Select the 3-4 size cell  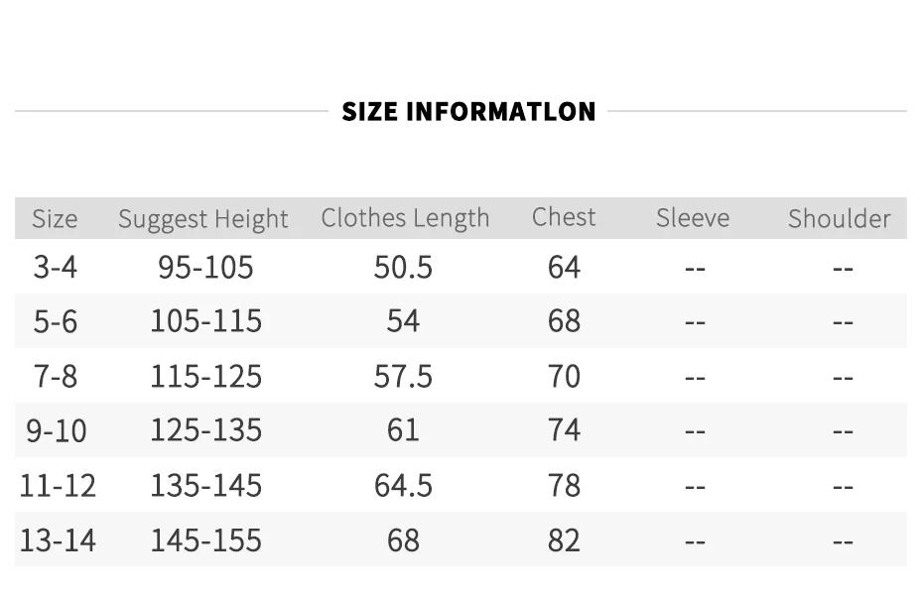(55, 267)
